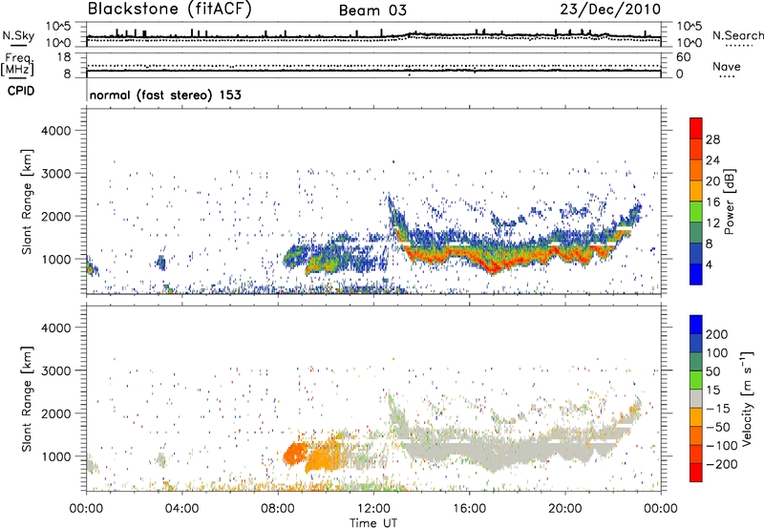Viewport: 764px width, 529px height.
Task: Click the "-15" label on Velocity color bar
Action: [718, 408]
